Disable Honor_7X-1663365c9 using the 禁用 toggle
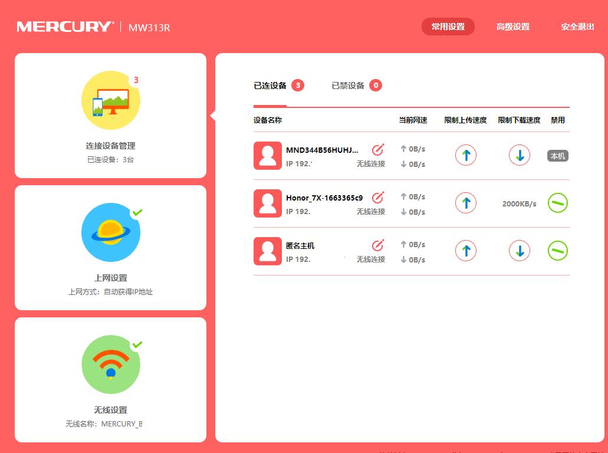Screen dimensions: 608x453 pos(557,202)
